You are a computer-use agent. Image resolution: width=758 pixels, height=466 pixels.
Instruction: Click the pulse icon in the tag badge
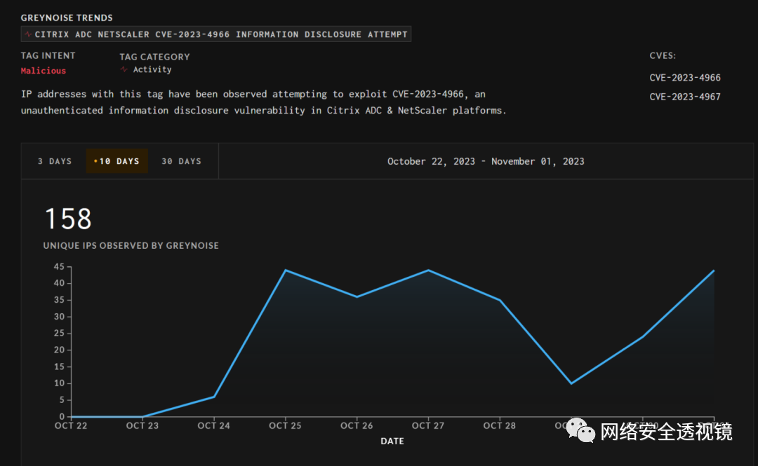pos(28,34)
